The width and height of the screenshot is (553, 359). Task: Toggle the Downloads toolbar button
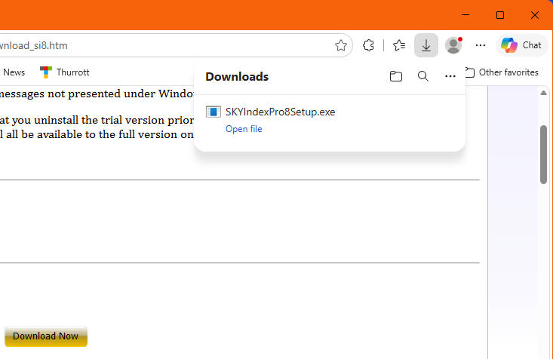click(426, 45)
